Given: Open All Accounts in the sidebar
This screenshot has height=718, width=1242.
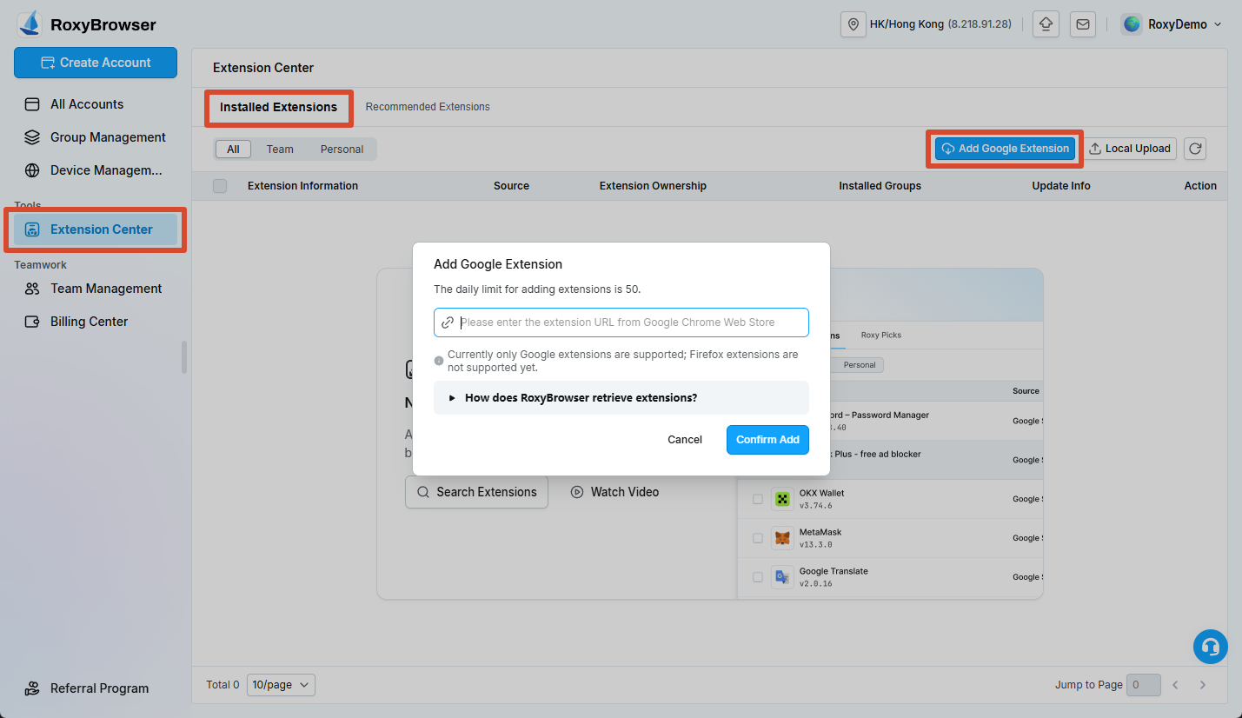Looking at the screenshot, I should [x=96, y=104].
